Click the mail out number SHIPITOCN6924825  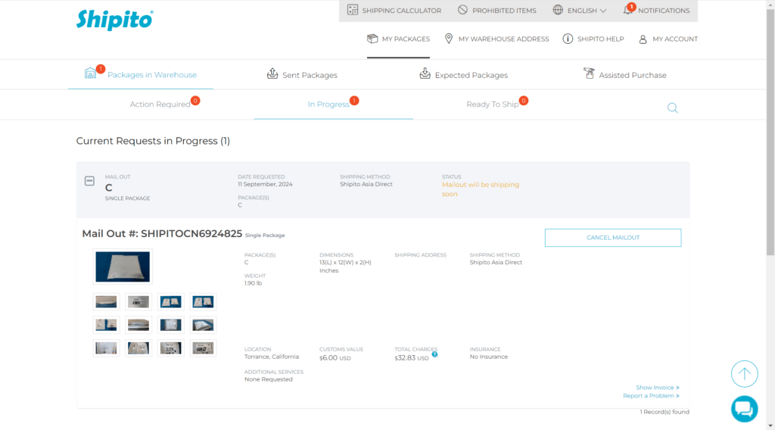pos(191,234)
